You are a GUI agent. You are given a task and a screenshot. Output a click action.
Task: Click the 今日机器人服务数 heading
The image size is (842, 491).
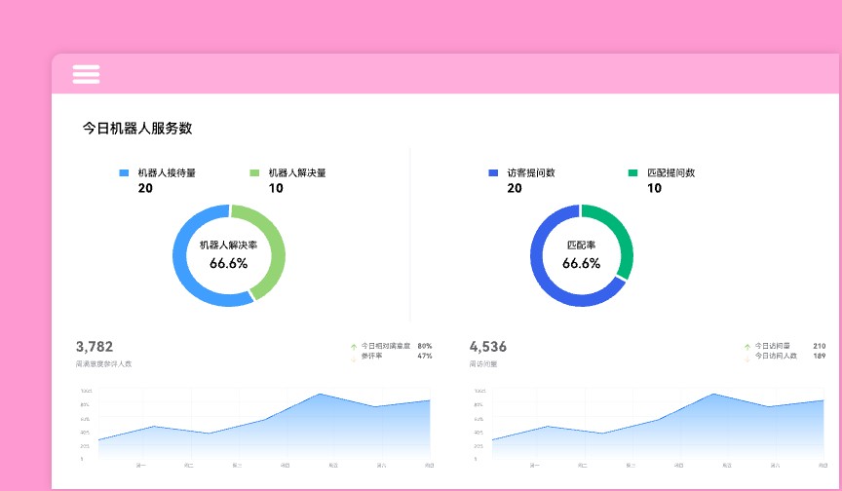point(137,129)
